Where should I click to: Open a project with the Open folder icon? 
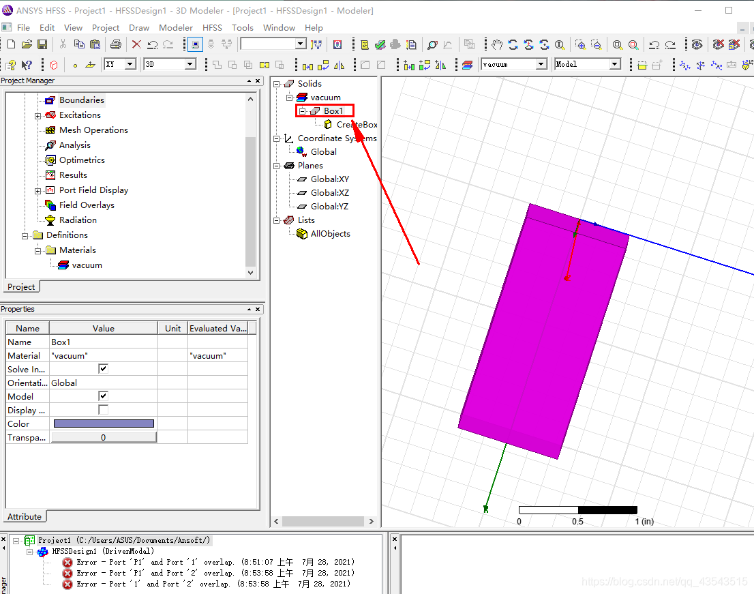pyautogui.click(x=27, y=45)
